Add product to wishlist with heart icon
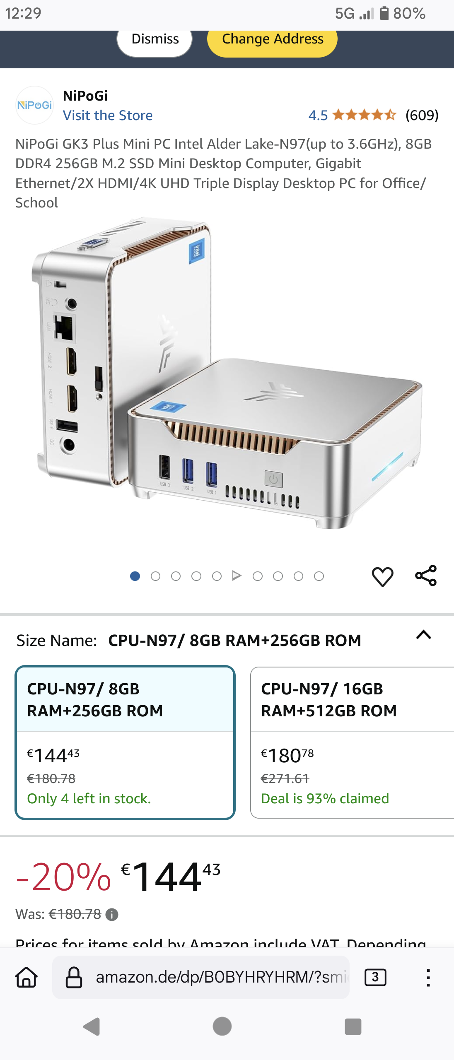Screen dimensions: 454x1060 382,576
